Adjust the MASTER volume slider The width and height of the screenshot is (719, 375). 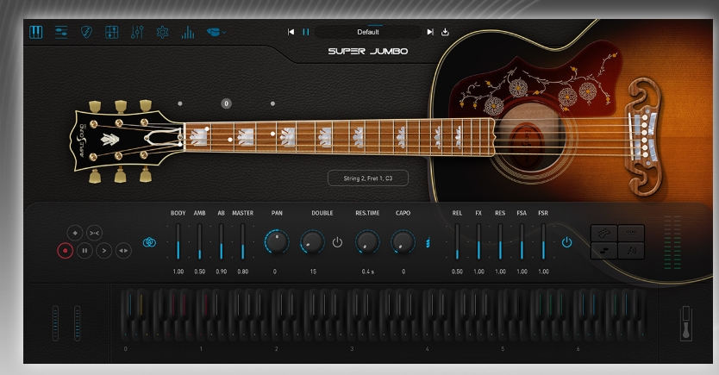click(242, 242)
